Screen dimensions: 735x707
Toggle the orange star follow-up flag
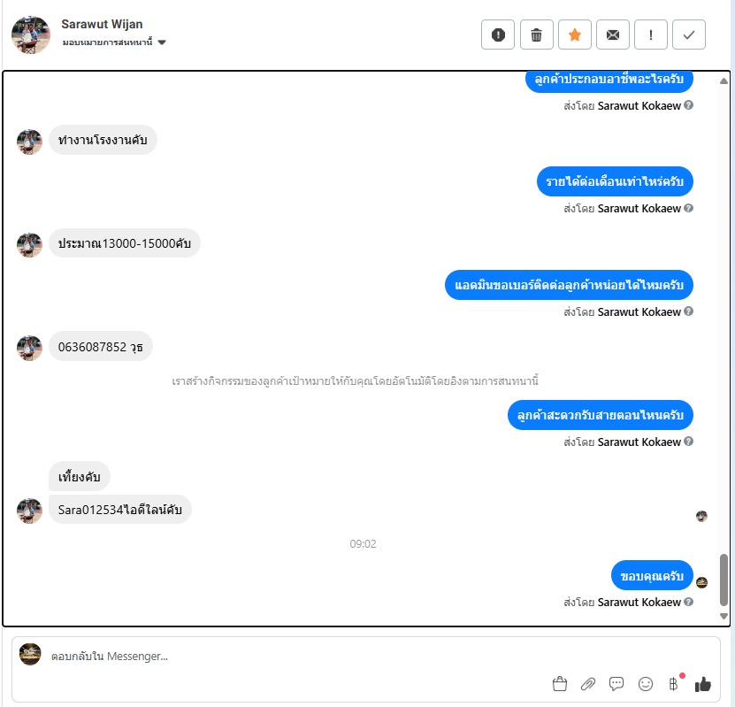575,35
